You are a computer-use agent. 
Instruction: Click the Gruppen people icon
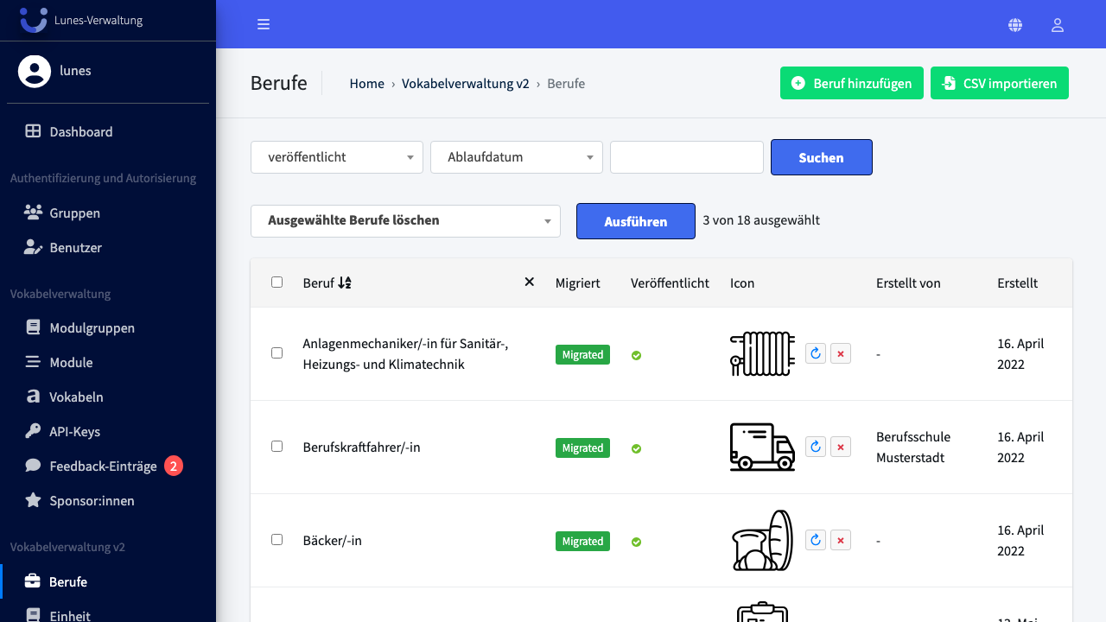point(33,213)
